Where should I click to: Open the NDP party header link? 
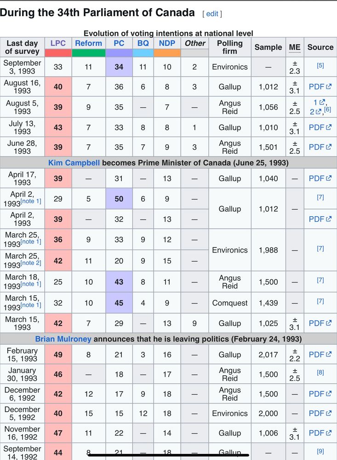click(167, 43)
